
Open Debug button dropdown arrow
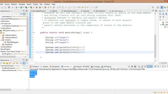pos(19,7)
